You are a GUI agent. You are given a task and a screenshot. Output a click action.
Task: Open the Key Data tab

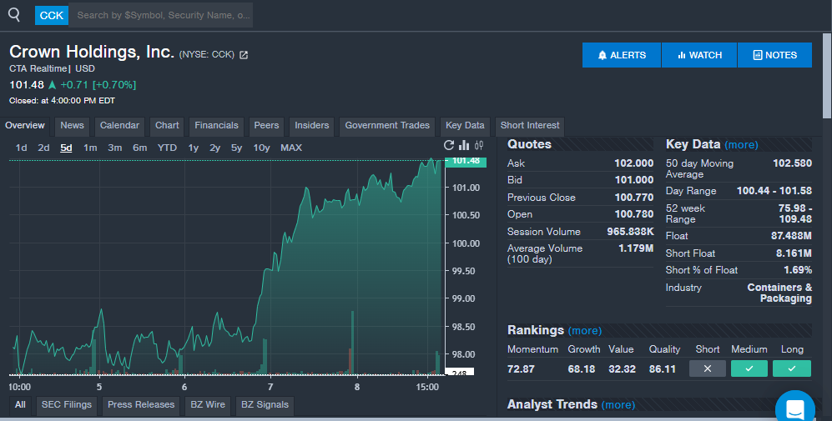[x=465, y=126]
